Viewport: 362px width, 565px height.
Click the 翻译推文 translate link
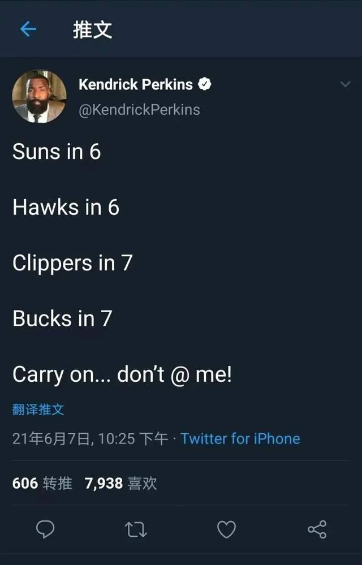tap(38, 409)
